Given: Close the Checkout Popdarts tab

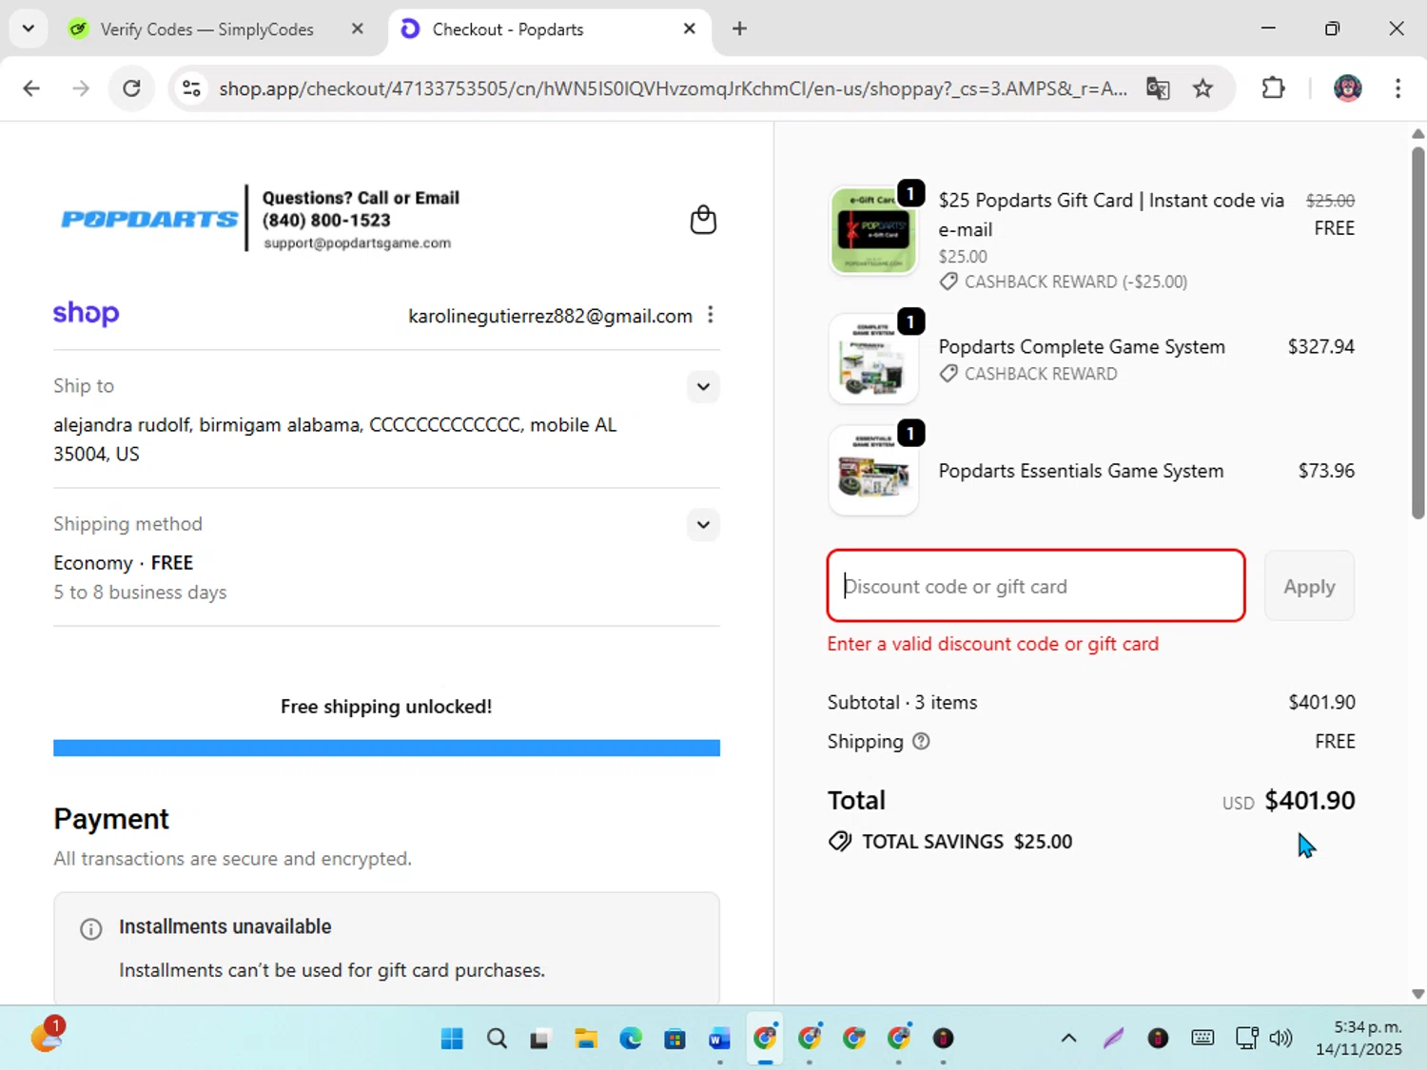Looking at the screenshot, I should point(690,29).
